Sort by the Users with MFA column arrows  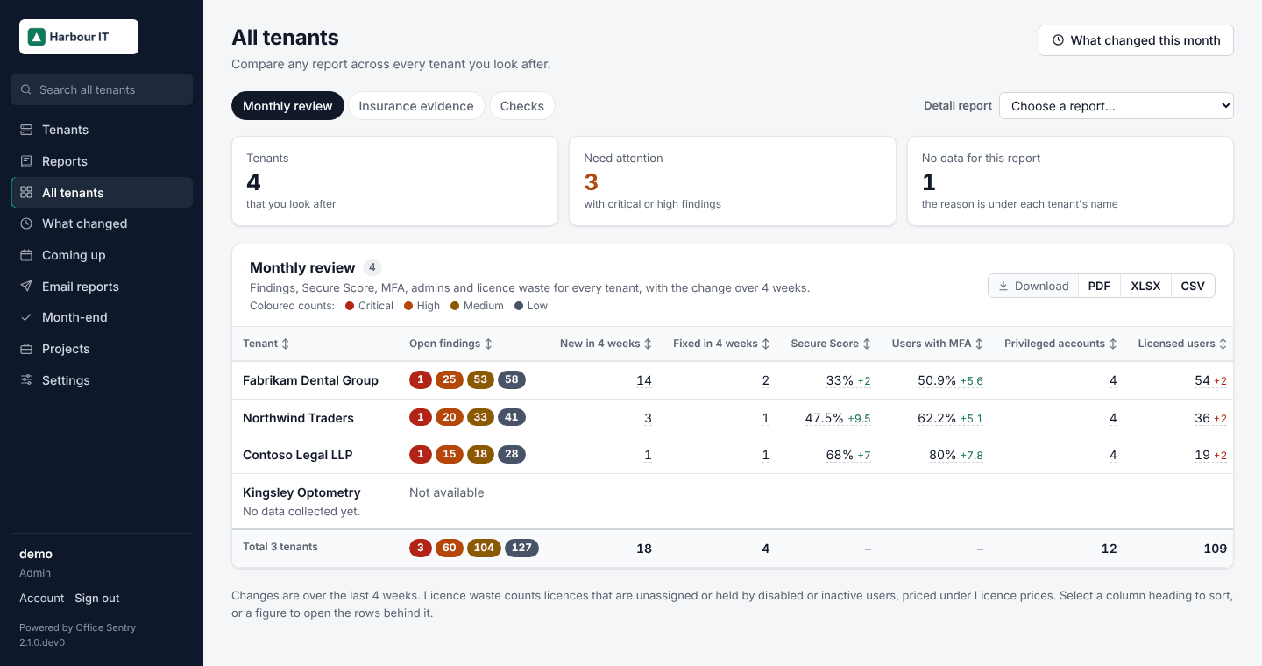pos(979,344)
